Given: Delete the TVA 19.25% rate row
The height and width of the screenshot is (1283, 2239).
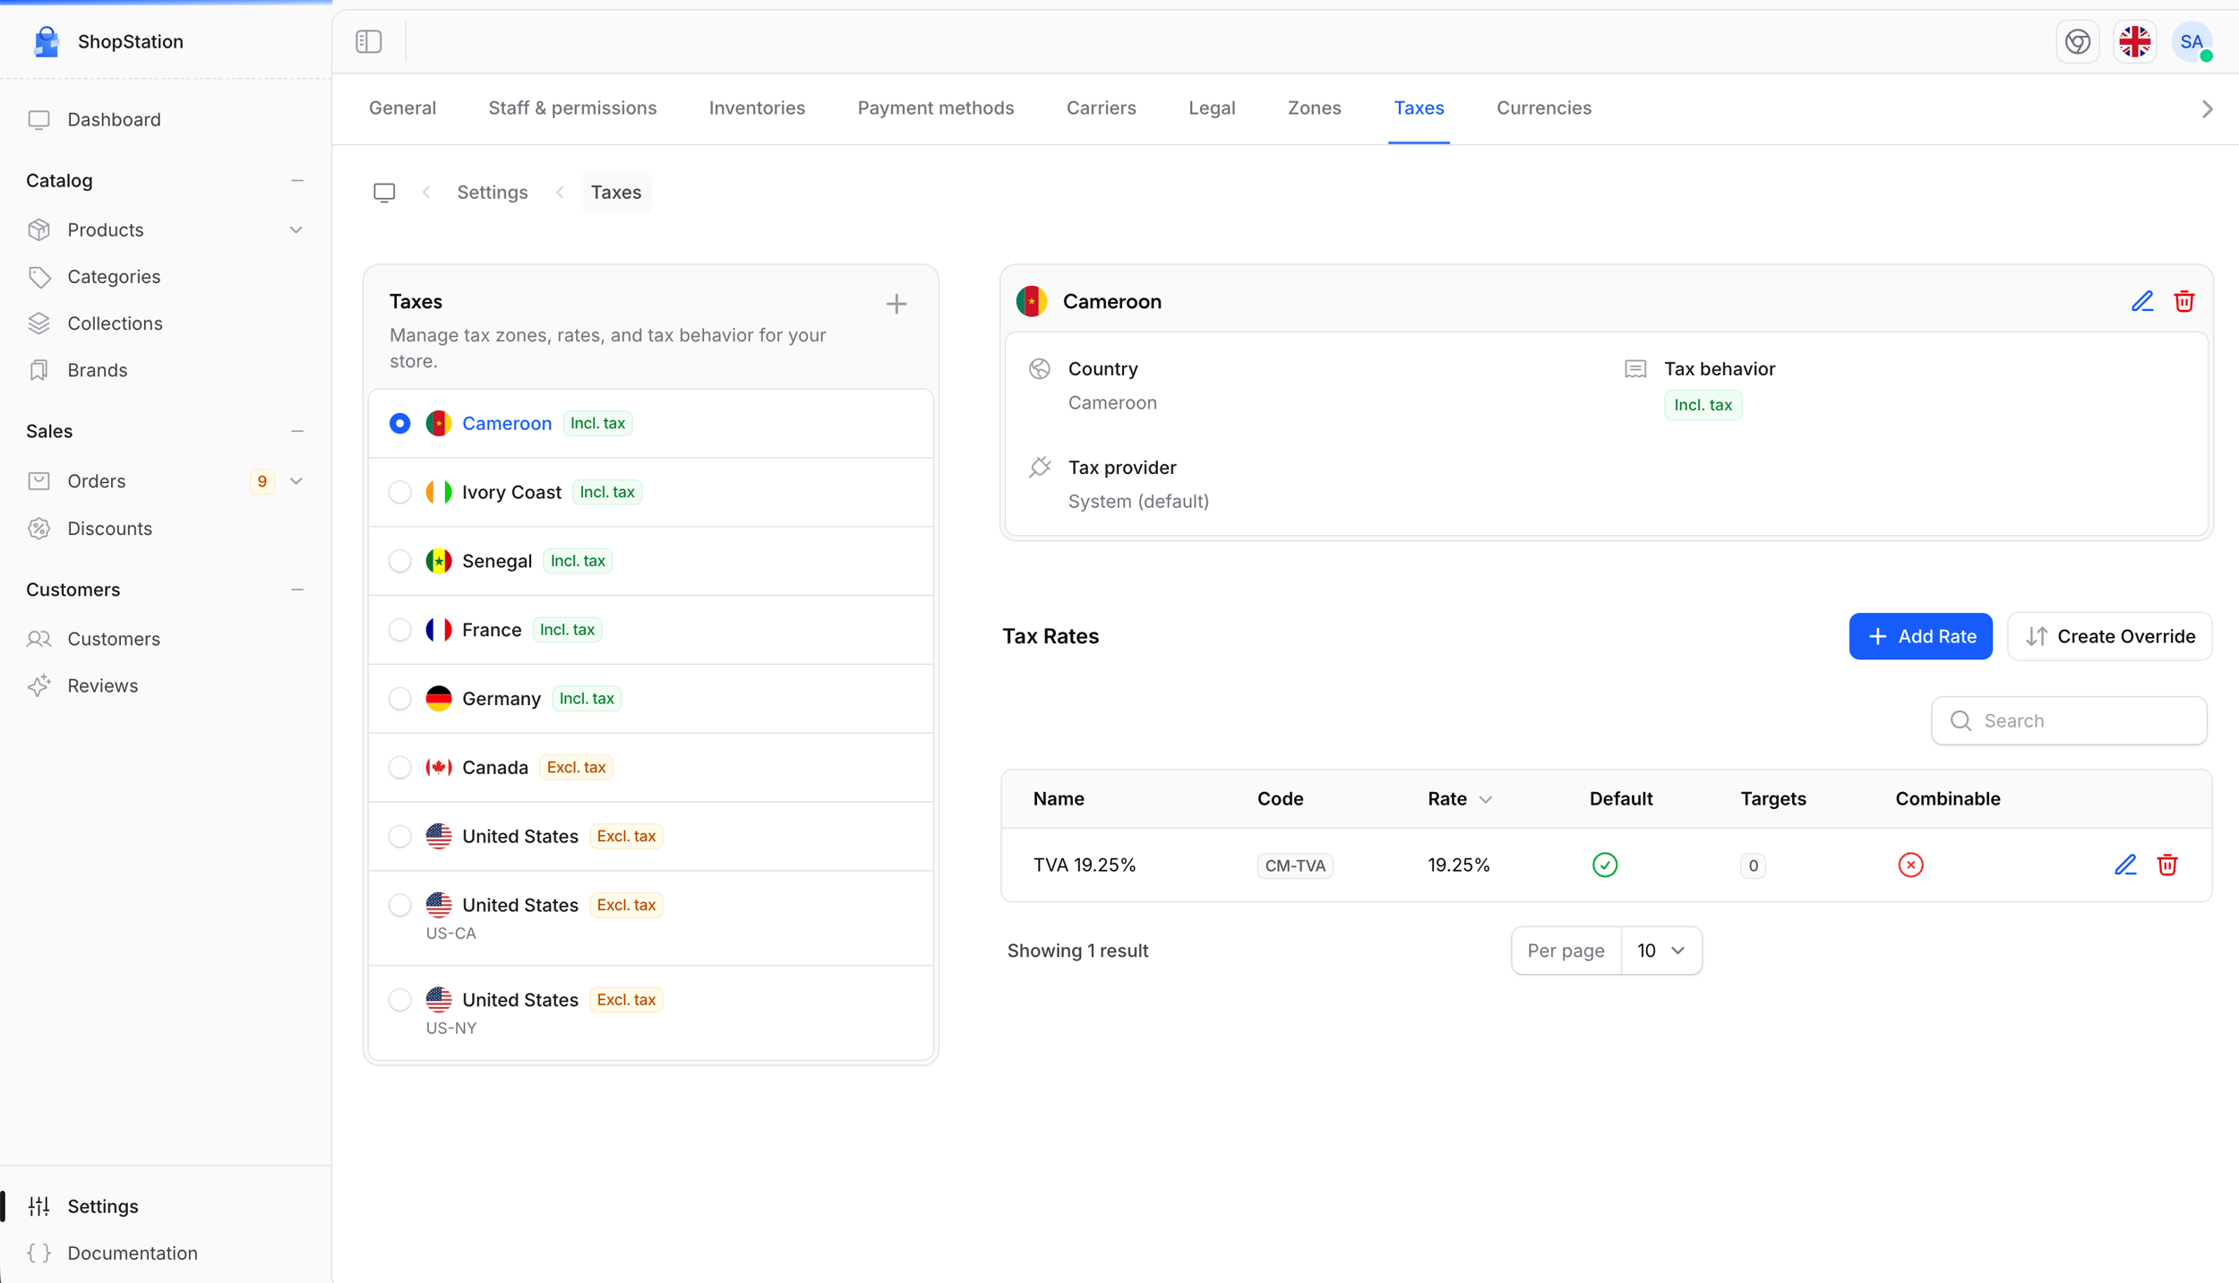Looking at the screenshot, I should 2167,865.
